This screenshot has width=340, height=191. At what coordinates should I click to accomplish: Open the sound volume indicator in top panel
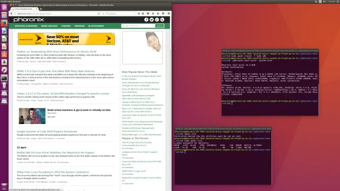click(324, 2)
